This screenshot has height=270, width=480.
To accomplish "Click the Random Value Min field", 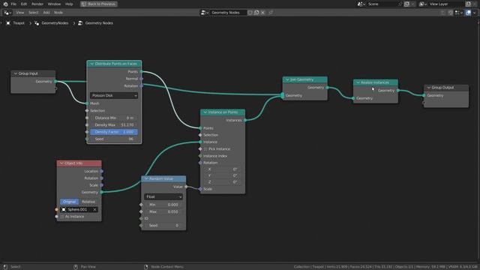I will [x=163, y=205].
